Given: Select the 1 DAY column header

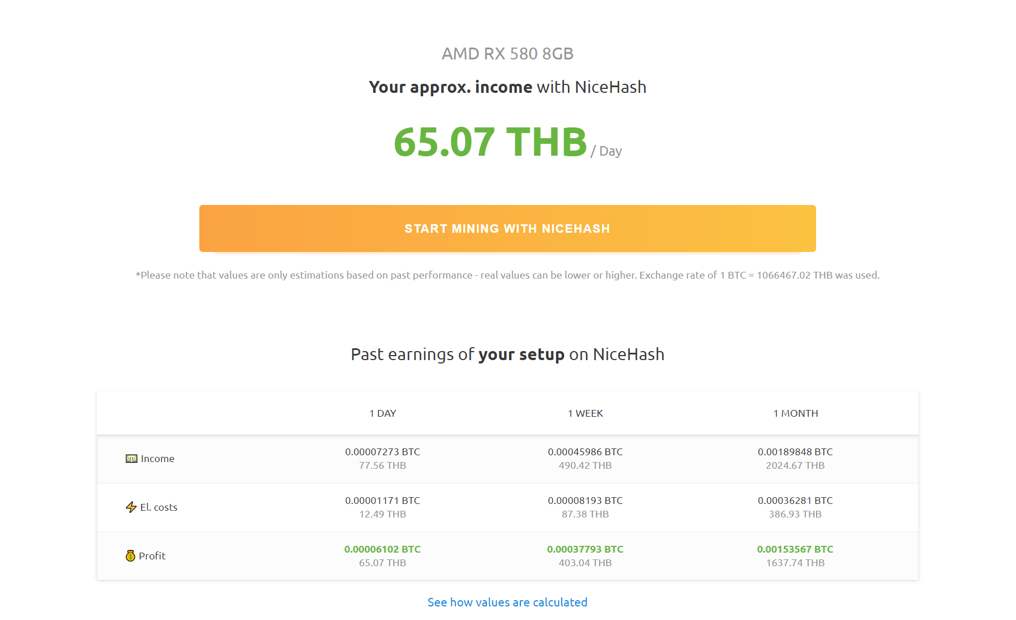Looking at the screenshot, I should (x=383, y=413).
